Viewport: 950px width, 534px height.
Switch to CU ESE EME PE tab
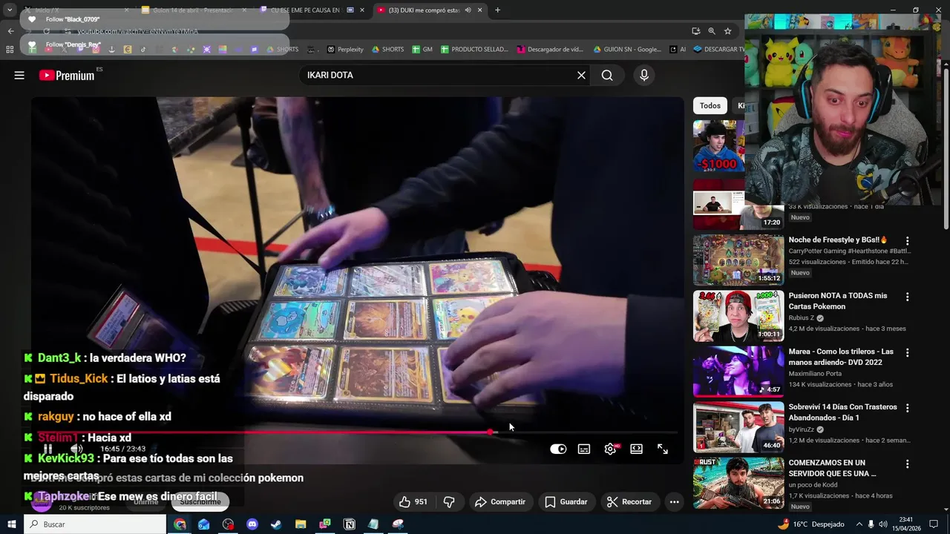coord(312,10)
